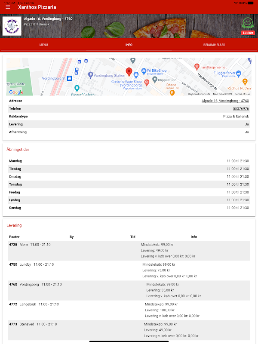Click the Onsdag row label
The width and height of the screenshot is (258, 344).
point(15,177)
